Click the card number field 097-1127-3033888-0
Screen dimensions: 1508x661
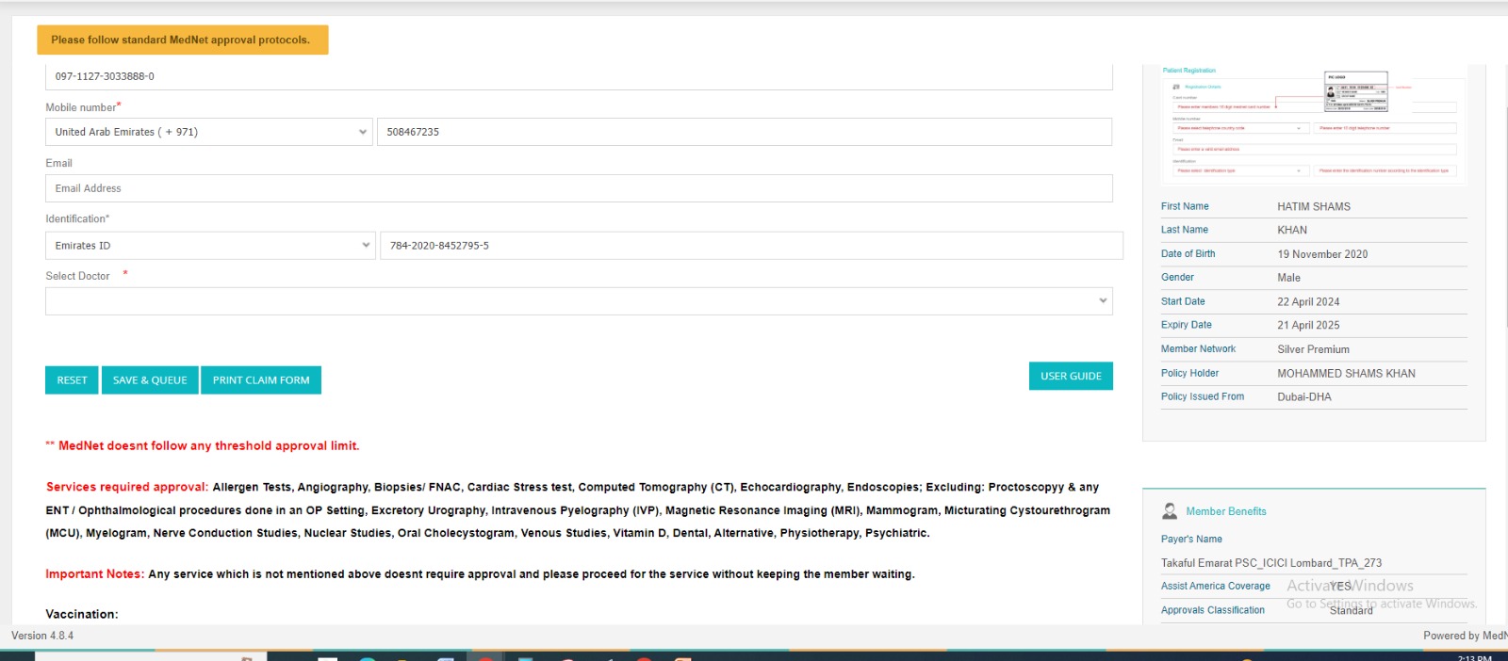579,76
